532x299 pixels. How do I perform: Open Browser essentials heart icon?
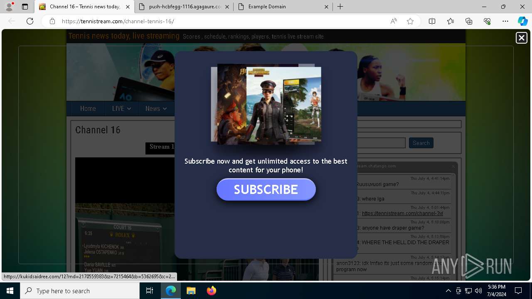(x=487, y=21)
